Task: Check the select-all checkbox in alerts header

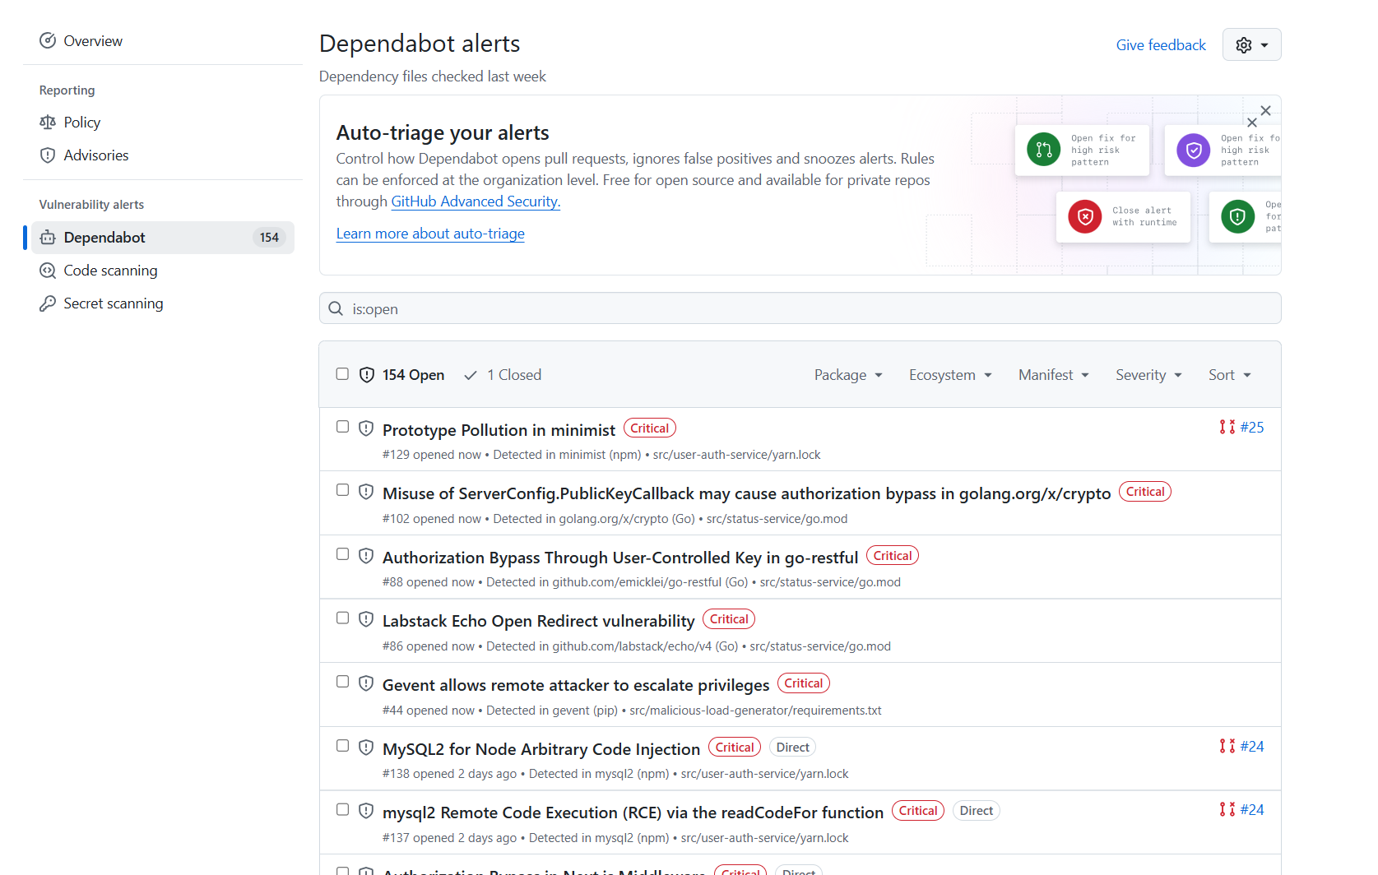Action: coord(342,373)
